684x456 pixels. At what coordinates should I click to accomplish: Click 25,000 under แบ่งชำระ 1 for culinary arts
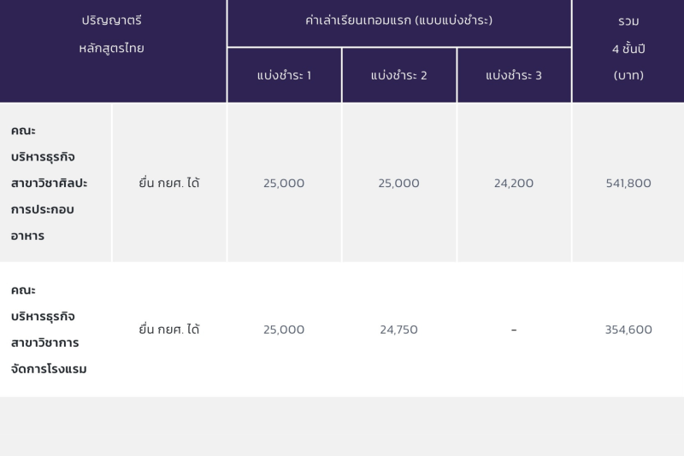pyautogui.click(x=284, y=183)
